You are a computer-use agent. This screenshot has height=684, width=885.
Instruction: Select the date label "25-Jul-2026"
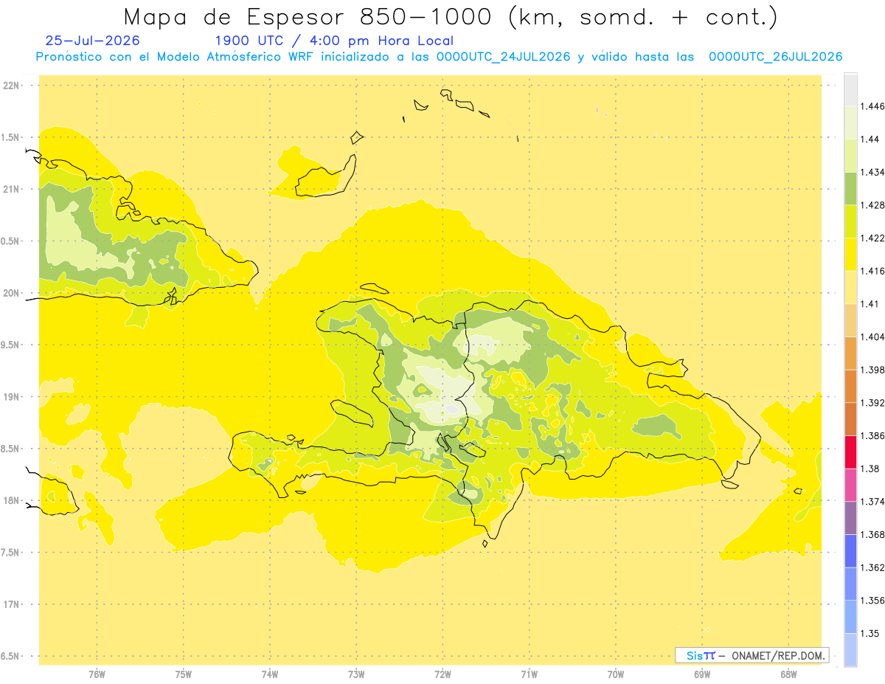pos(92,41)
